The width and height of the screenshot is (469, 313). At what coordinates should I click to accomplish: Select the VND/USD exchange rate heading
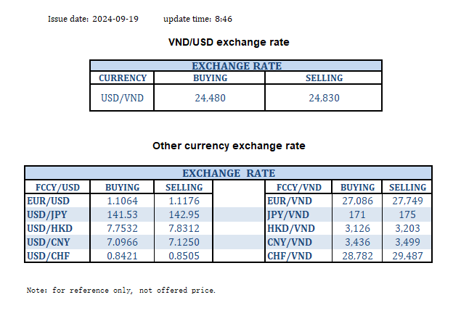[229, 42]
